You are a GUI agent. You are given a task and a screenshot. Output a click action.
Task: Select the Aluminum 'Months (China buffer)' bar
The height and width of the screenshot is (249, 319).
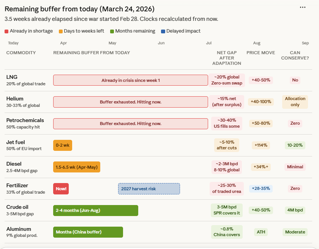(x=88, y=232)
